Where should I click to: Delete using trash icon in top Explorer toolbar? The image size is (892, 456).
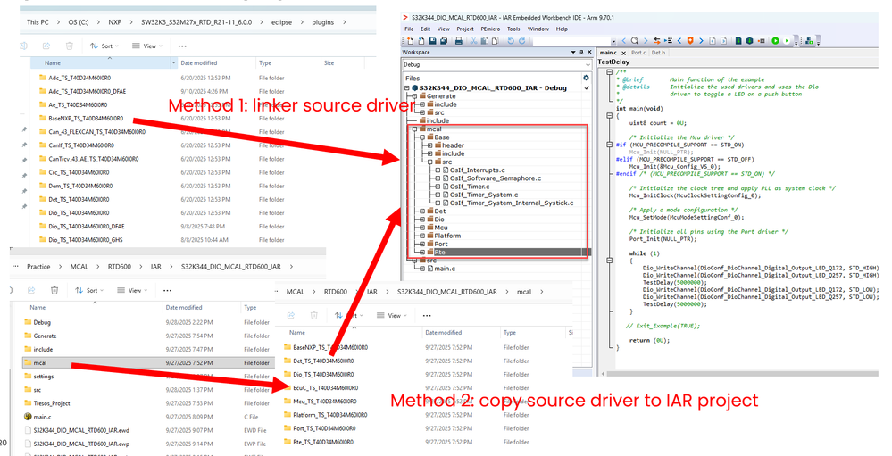coord(71,46)
